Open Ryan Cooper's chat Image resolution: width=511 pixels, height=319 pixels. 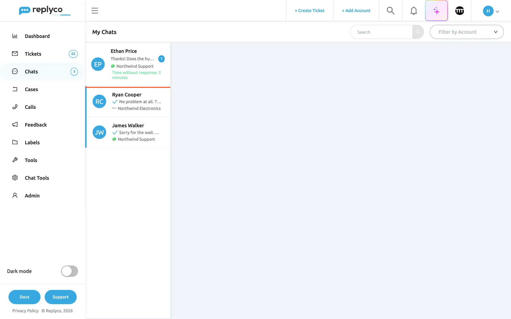128,102
